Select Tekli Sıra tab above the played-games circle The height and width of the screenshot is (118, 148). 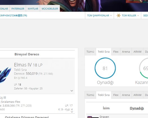[x=104, y=52]
